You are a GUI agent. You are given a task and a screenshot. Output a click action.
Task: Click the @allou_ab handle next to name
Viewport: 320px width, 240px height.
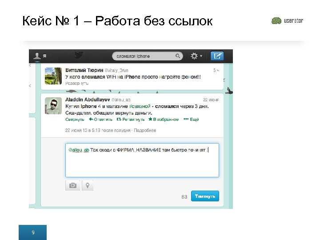[121, 100]
